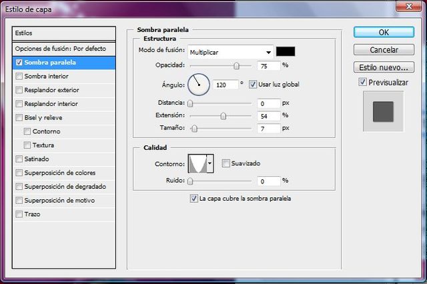Enable the Superposición de degradado checkbox
The width and height of the screenshot is (427, 284).
(x=19, y=187)
